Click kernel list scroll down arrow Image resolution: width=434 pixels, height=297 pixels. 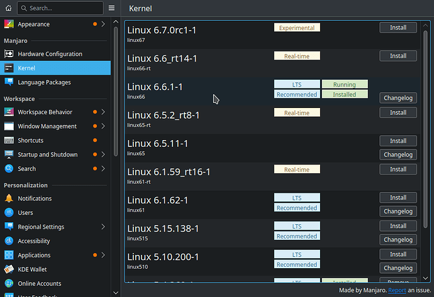point(425,278)
